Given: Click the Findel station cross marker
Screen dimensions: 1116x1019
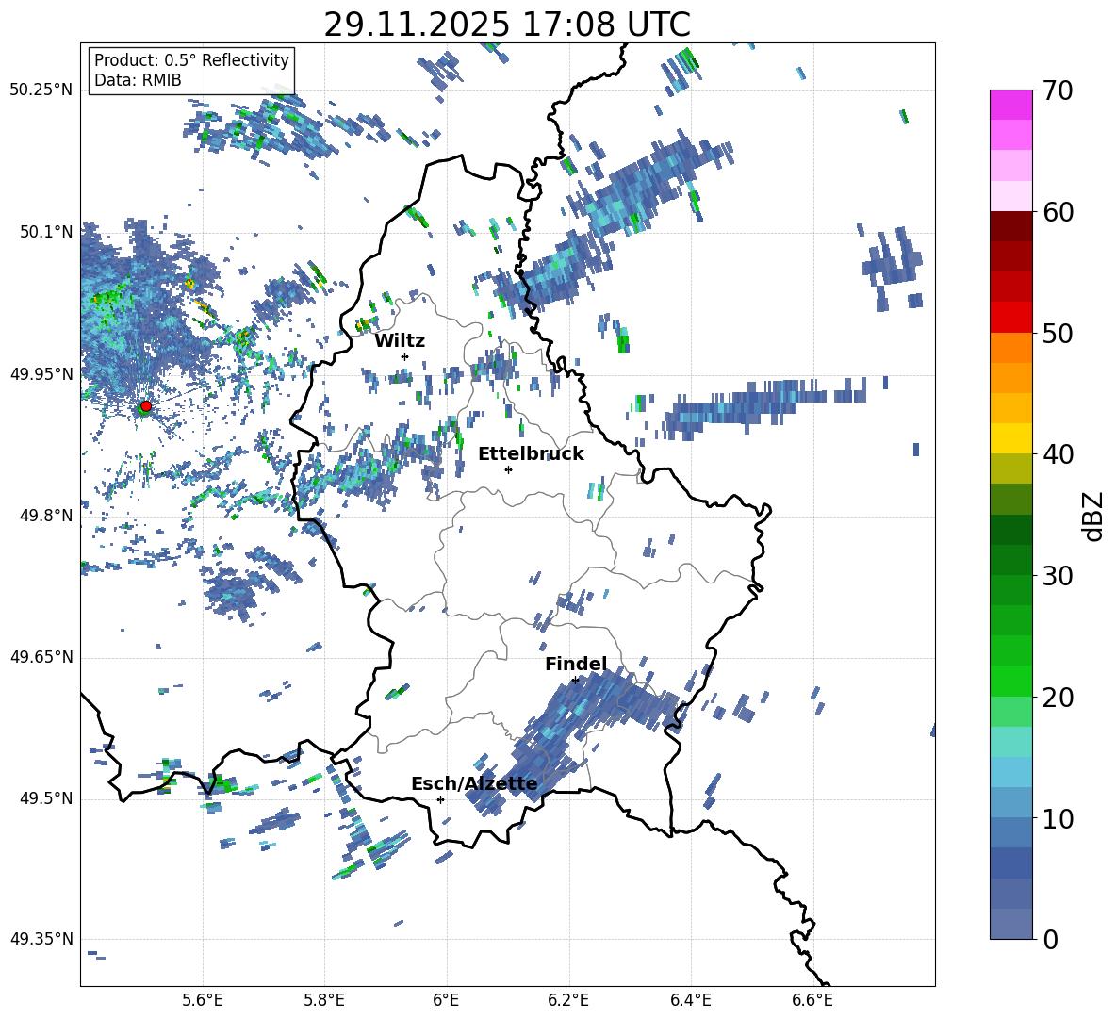Looking at the screenshot, I should click(575, 681).
